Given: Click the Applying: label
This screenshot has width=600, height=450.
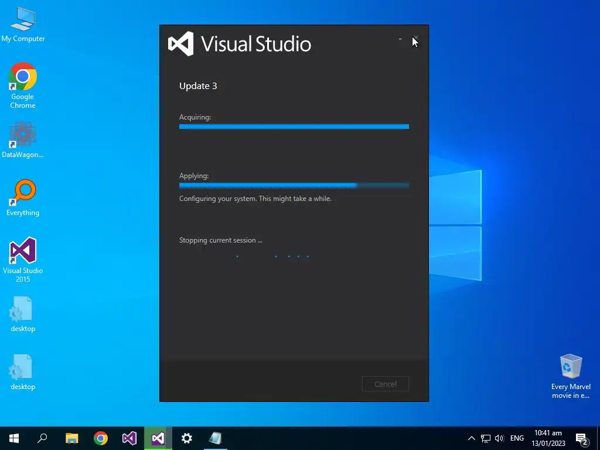Looking at the screenshot, I should 194,176.
